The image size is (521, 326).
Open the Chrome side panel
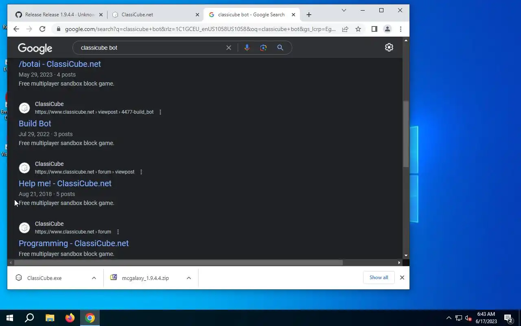[x=374, y=29]
